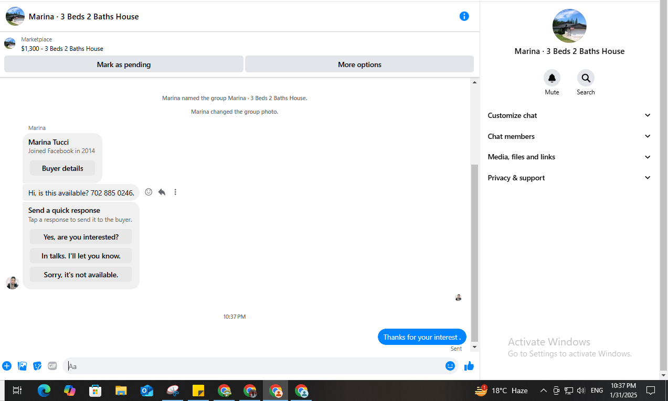The height and width of the screenshot is (401, 668).
Task: Open conversation information icon
Action: click(x=464, y=16)
